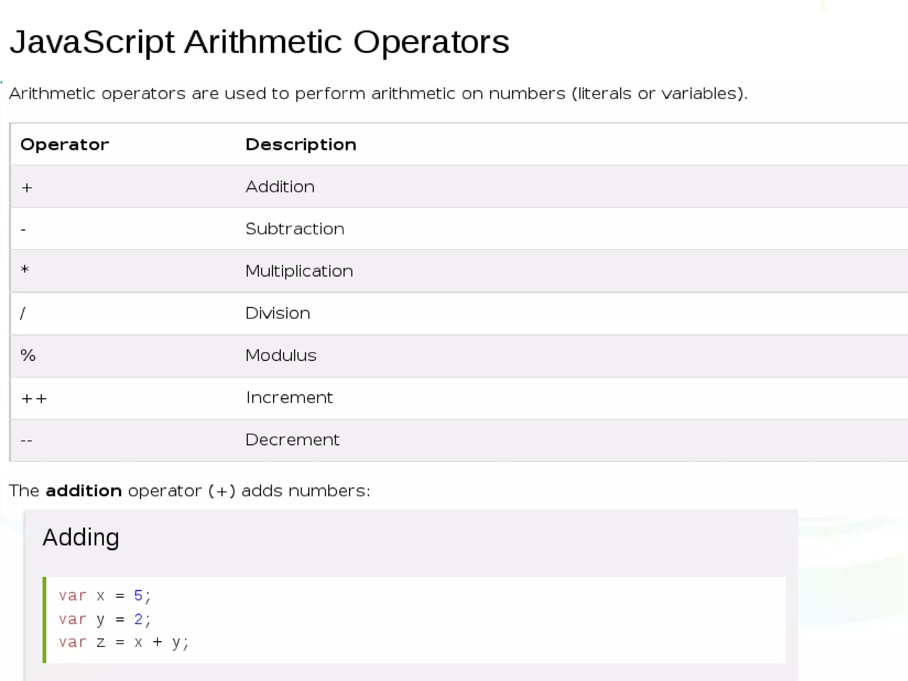The height and width of the screenshot is (681, 908).
Task: Click the Description column header
Action: [301, 145]
